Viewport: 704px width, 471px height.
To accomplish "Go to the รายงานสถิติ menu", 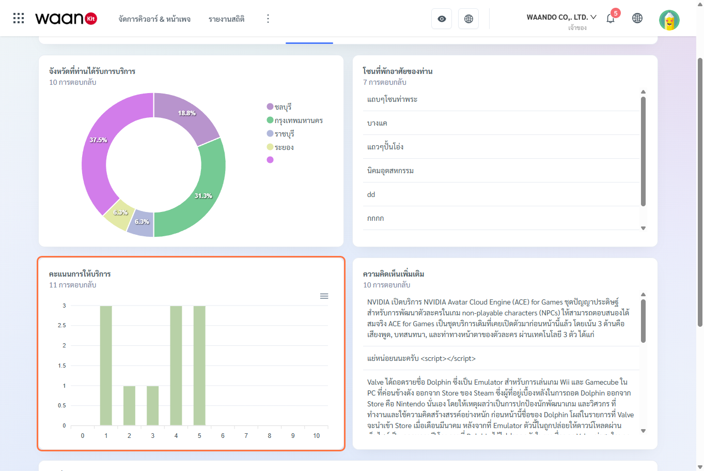I will point(227,19).
